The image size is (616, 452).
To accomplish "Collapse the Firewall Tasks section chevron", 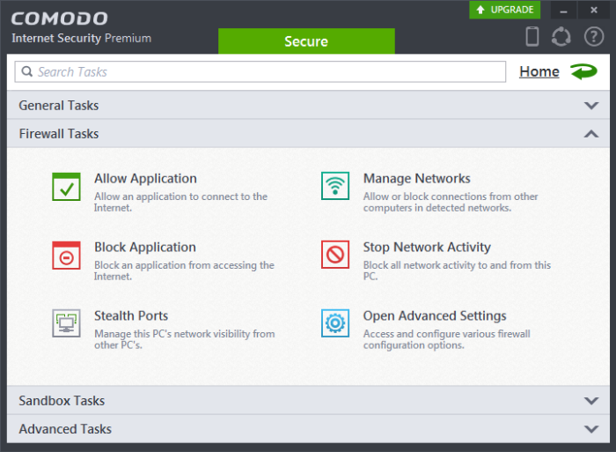I will coord(590,134).
